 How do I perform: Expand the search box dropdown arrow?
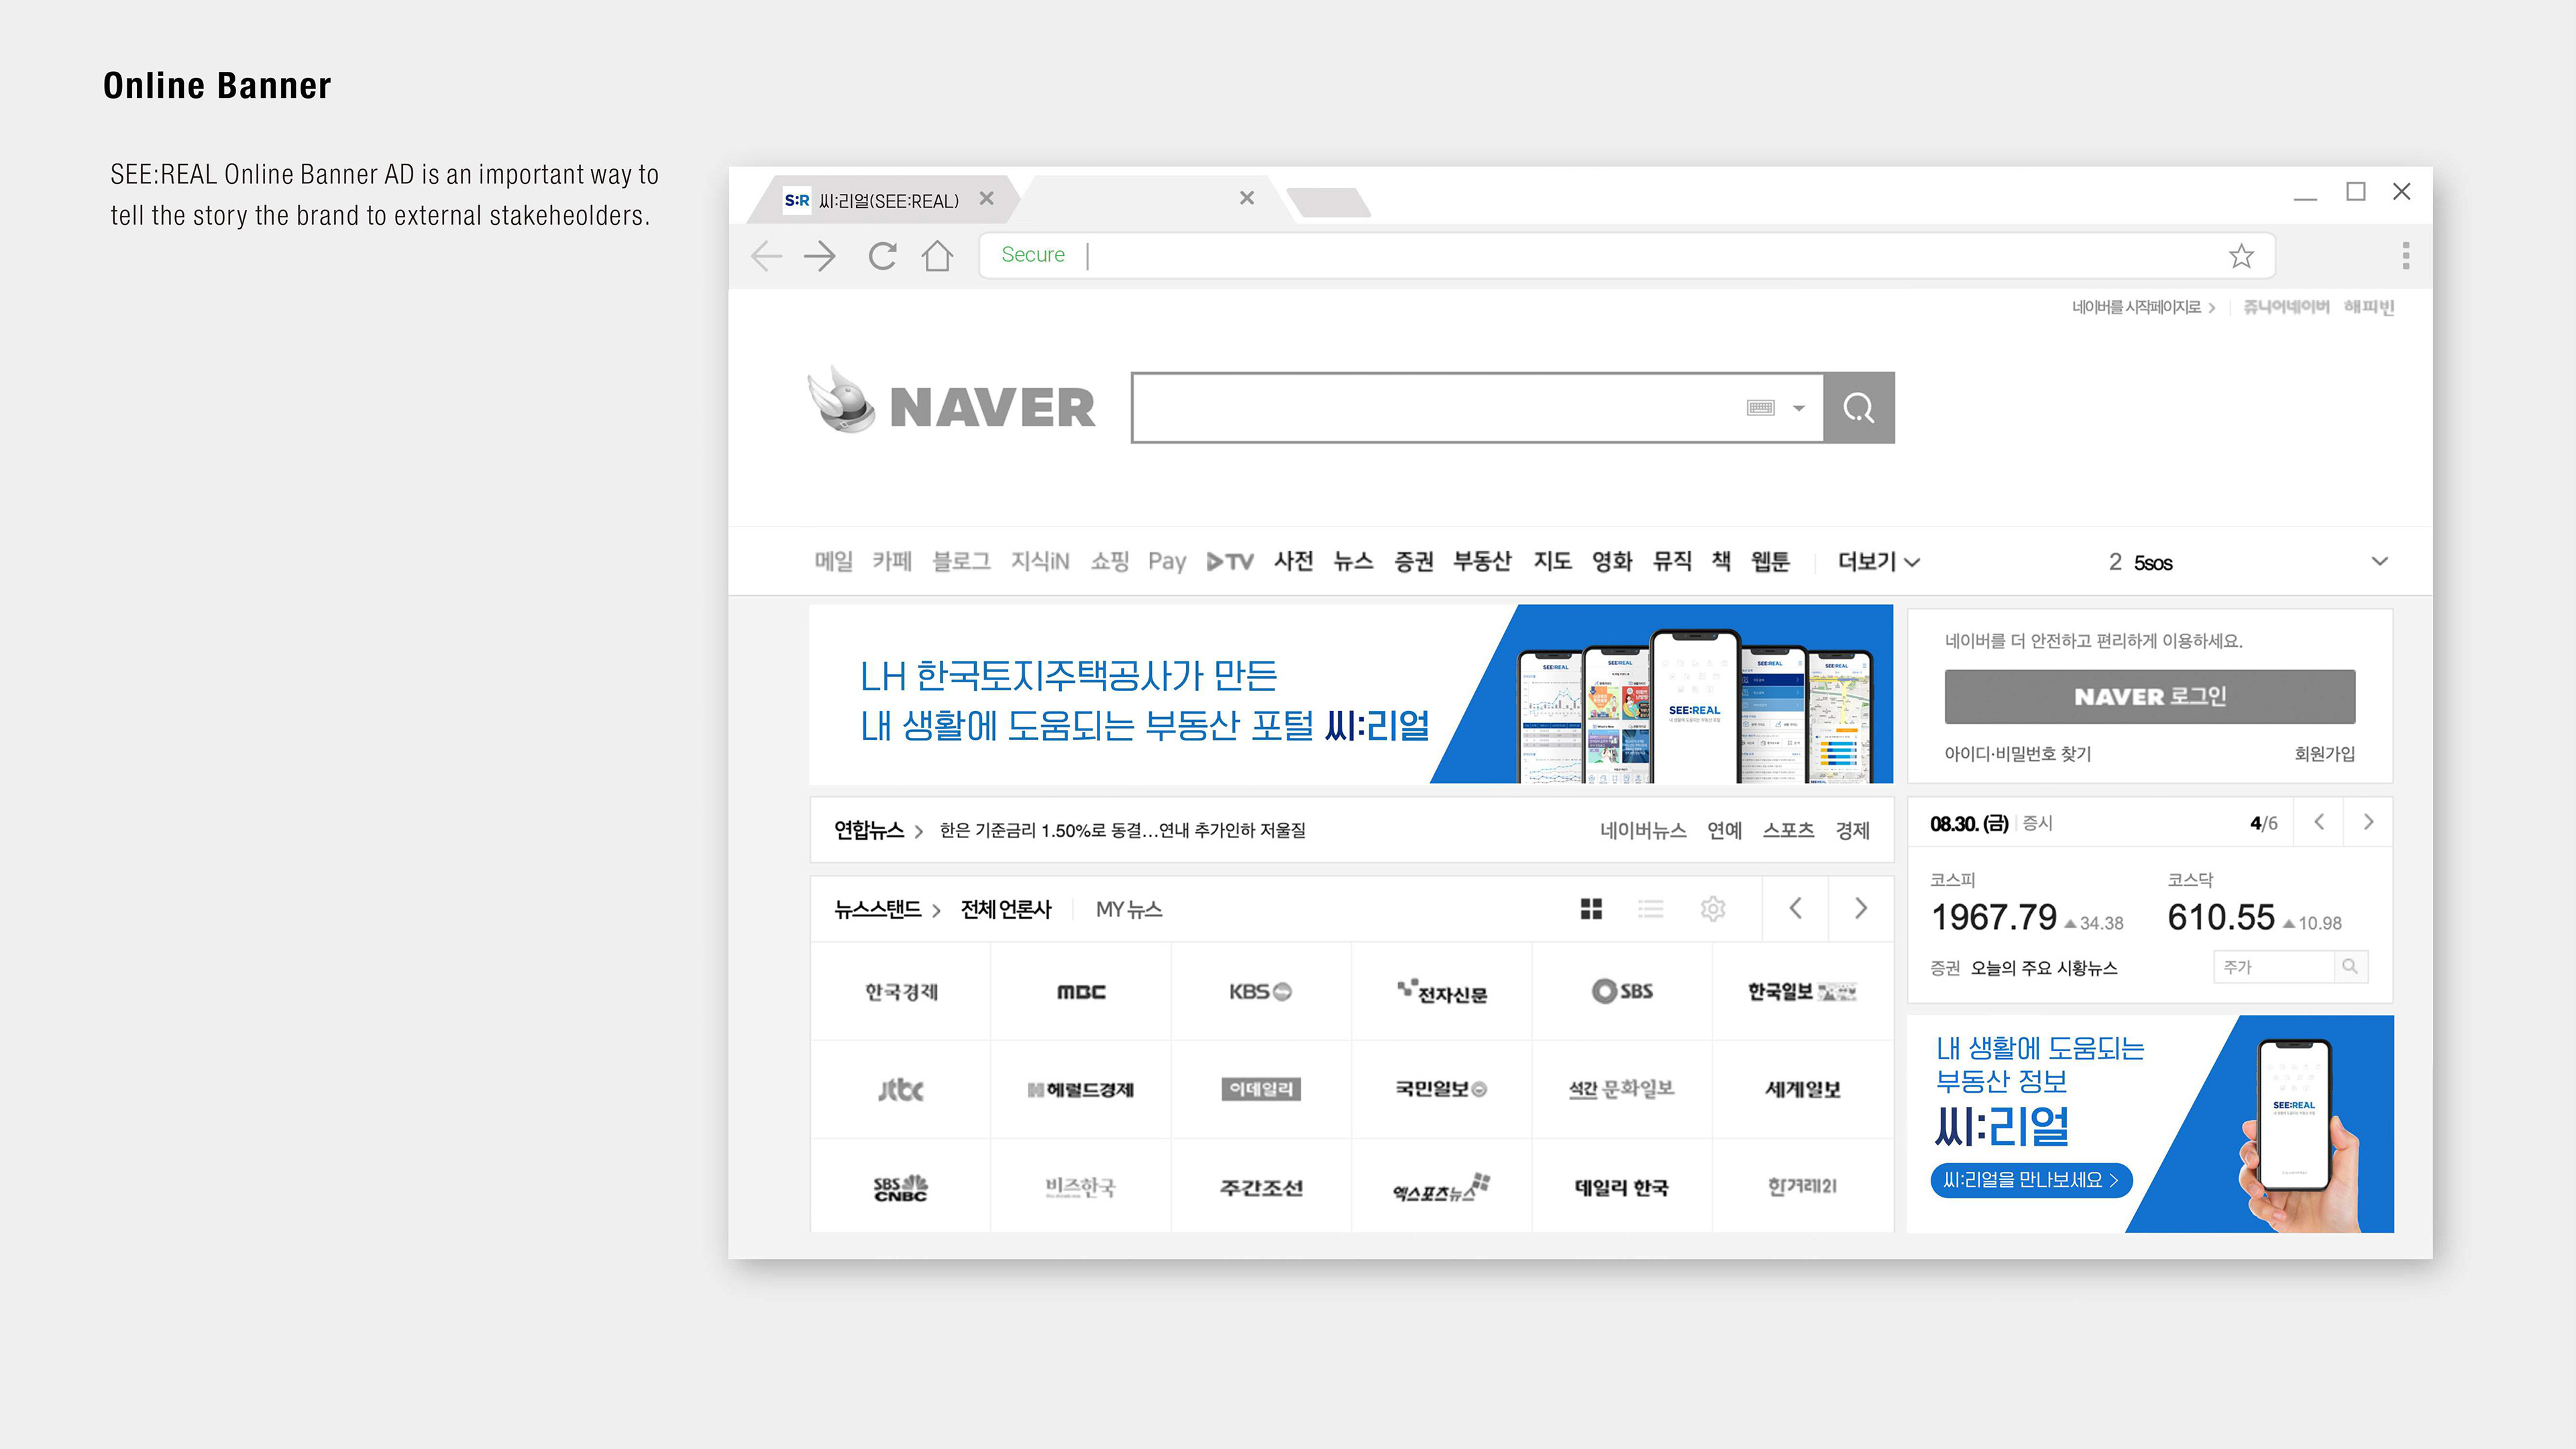click(x=1799, y=408)
